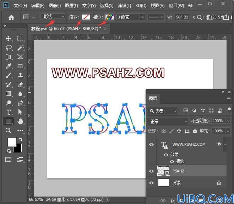Screen dimensions: 234x204
Task: Select the Spot Healing Brush tool
Action: coord(20,66)
